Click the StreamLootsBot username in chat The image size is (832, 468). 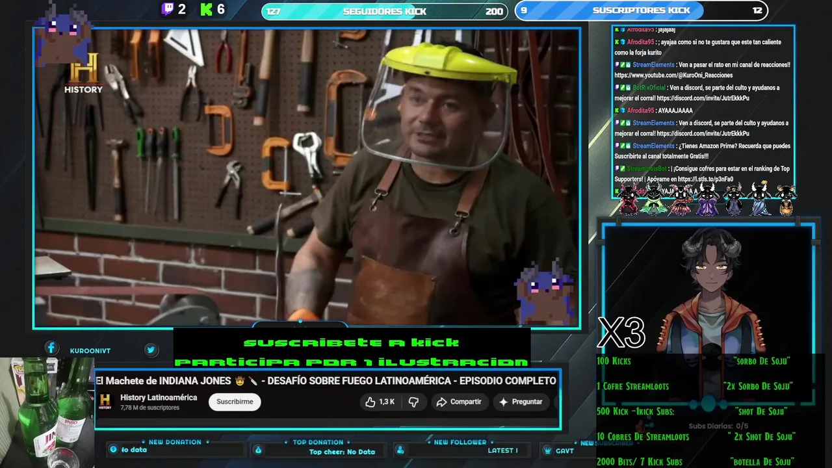[x=647, y=169]
